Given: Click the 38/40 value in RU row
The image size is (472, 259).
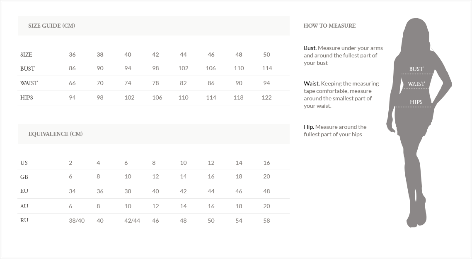Looking at the screenshot, I should pyautogui.click(x=77, y=221).
